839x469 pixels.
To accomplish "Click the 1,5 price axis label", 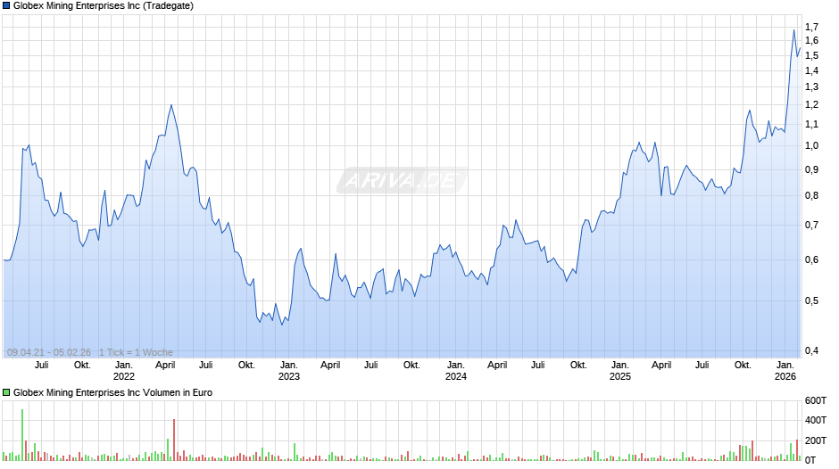I will [x=811, y=55].
